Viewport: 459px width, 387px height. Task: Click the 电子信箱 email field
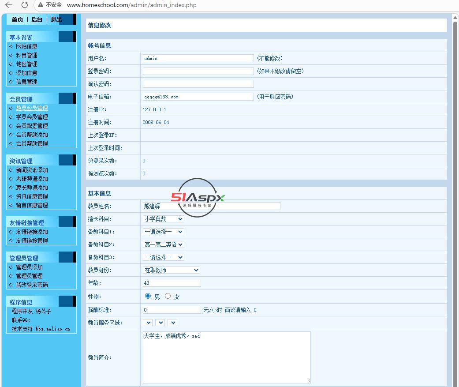(198, 97)
